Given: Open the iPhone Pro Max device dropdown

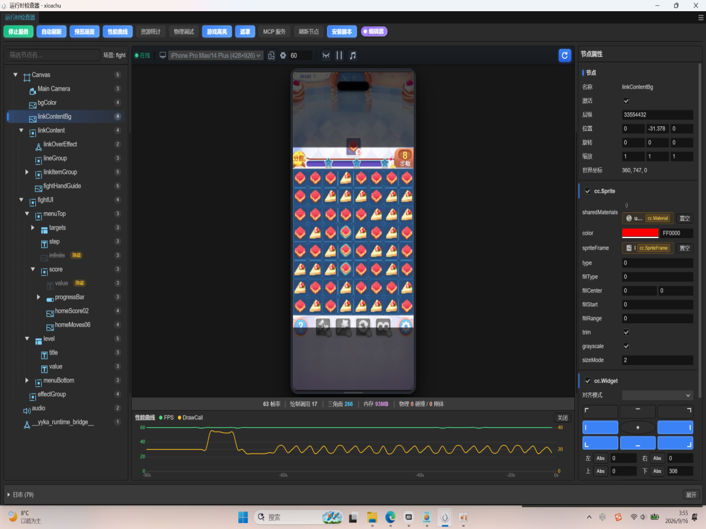Looking at the screenshot, I should [x=216, y=55].
